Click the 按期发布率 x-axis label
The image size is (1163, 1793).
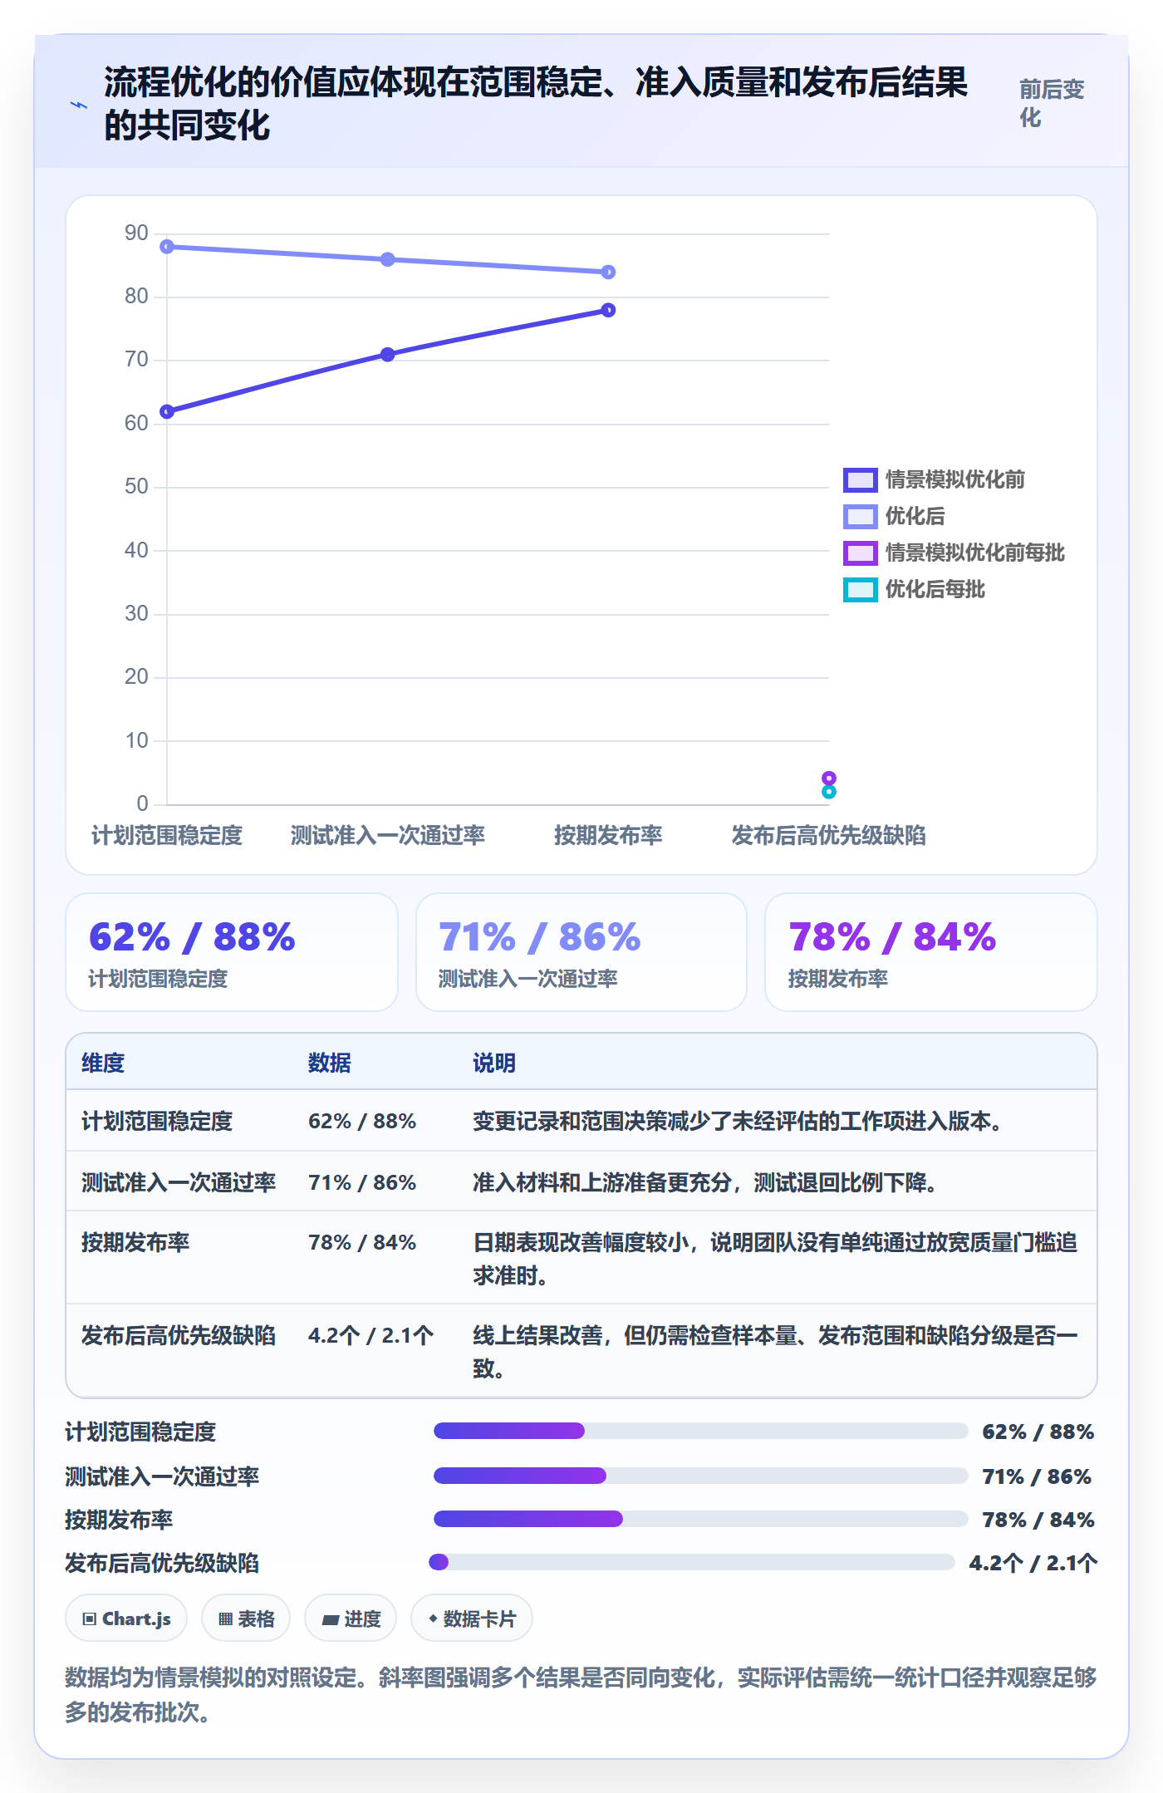[x=608, y=835]
